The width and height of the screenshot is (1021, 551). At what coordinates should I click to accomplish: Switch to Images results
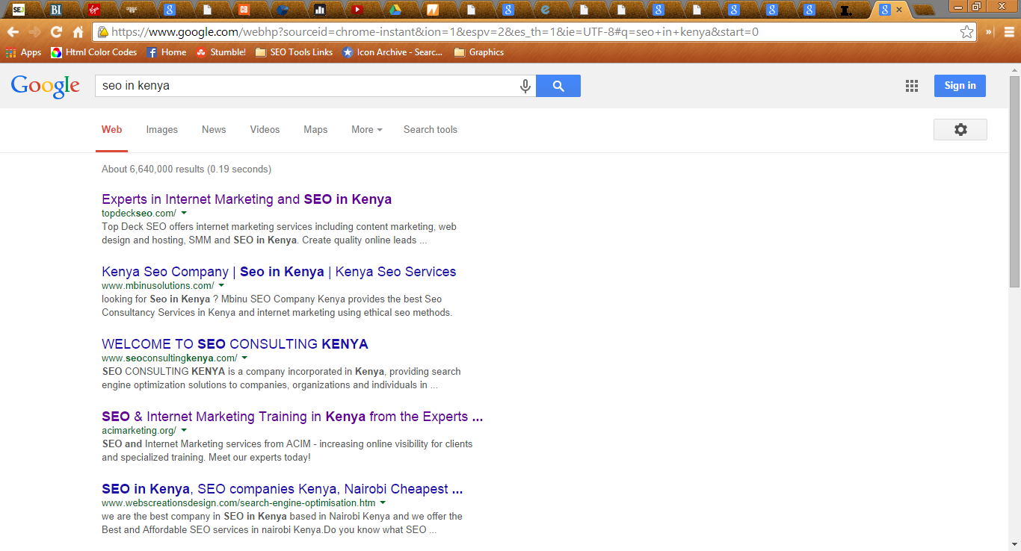click(x=162, y=129)
